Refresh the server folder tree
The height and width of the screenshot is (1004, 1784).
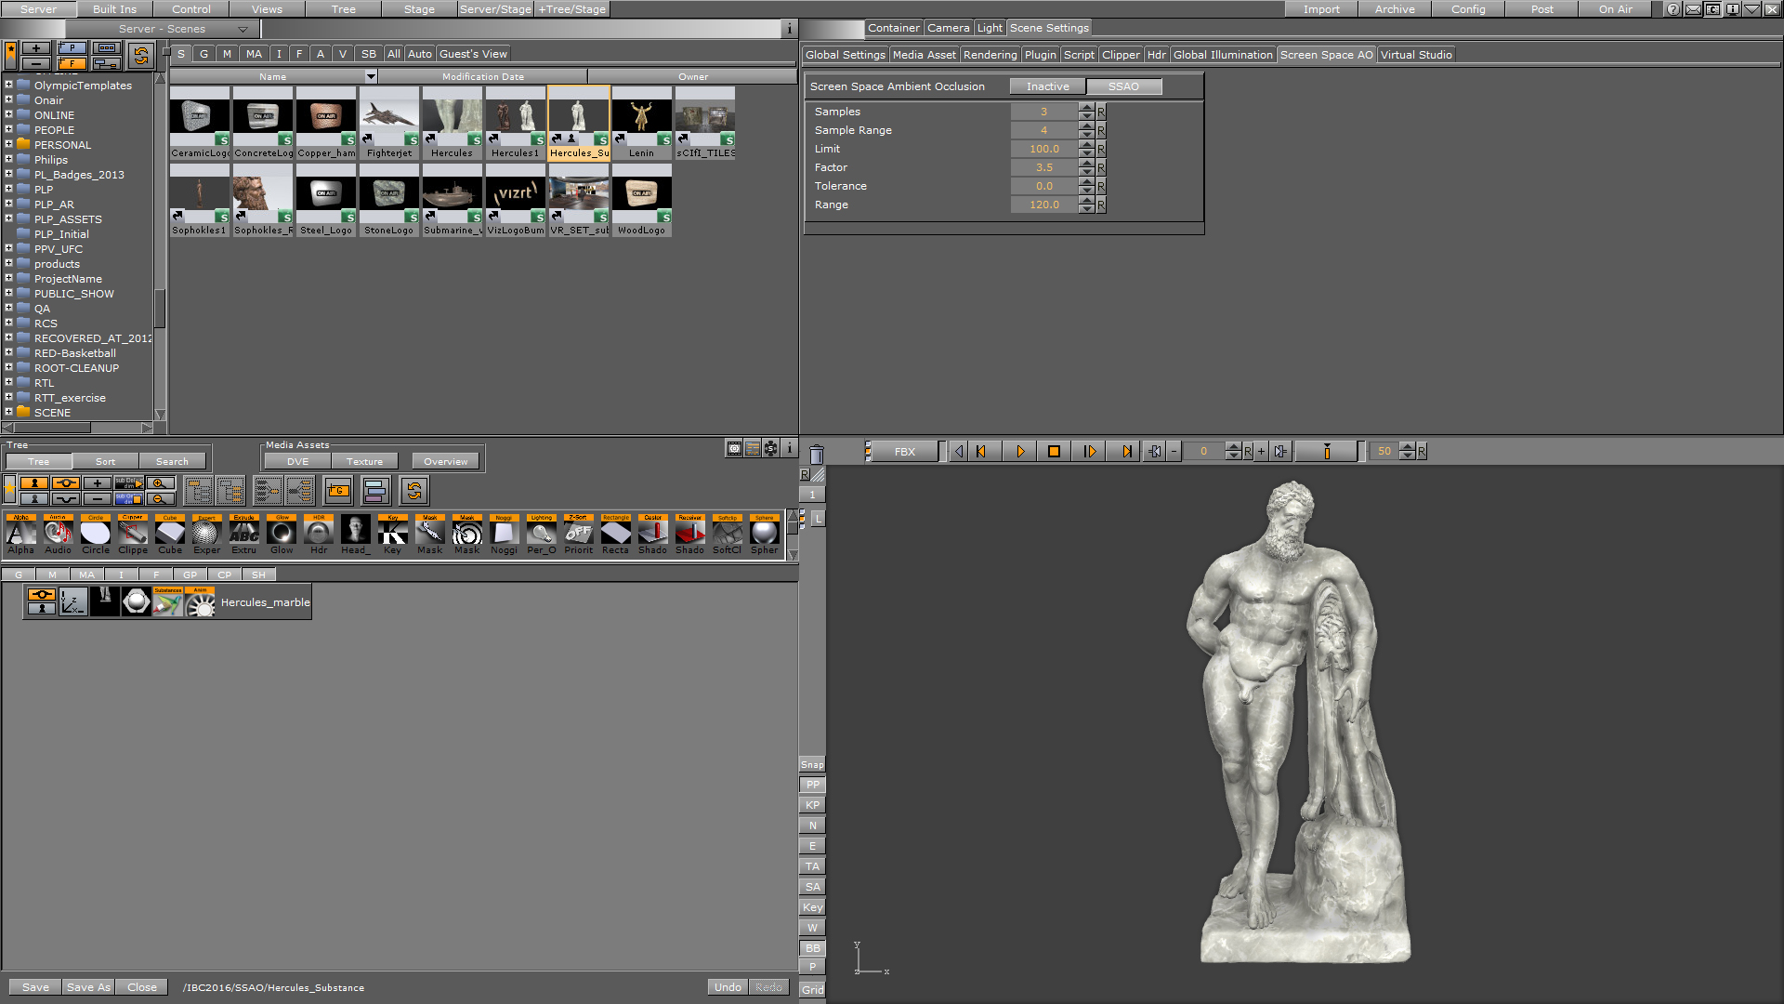[x=140, y=56]
